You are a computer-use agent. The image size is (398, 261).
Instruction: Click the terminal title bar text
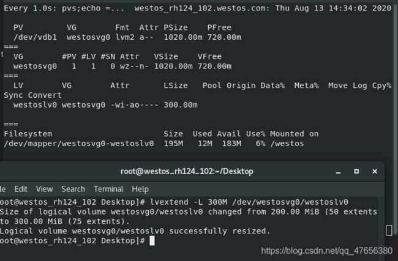187,172
